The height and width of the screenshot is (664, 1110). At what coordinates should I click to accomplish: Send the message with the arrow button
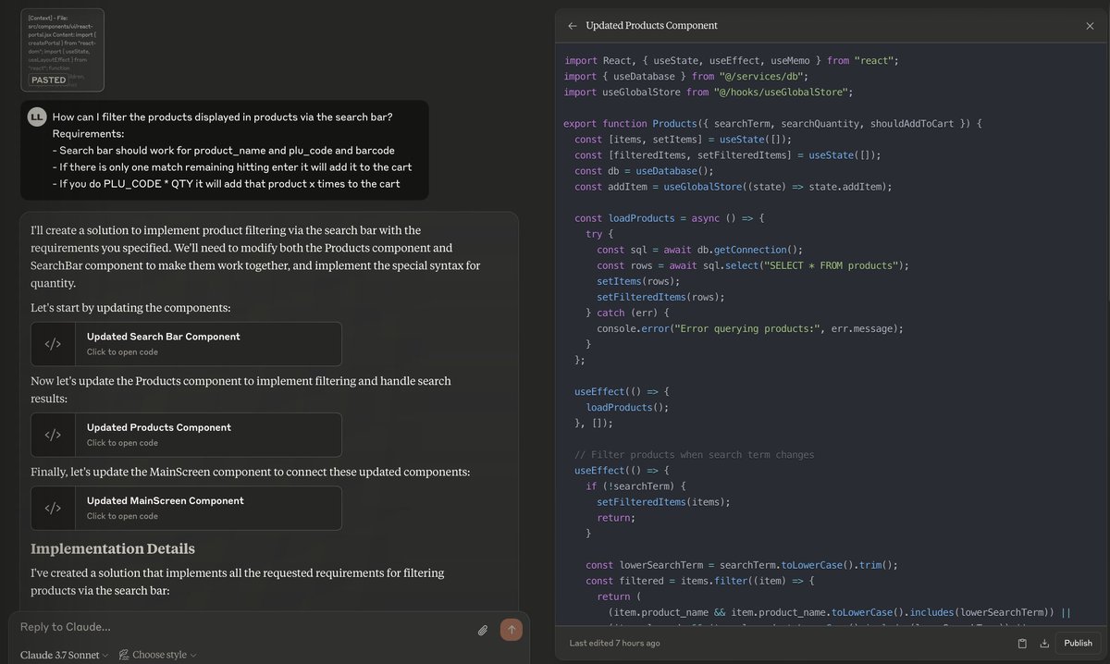(x=512, y=630)
